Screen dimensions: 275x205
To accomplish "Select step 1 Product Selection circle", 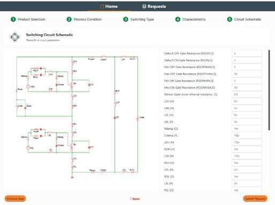I will 13,19.
